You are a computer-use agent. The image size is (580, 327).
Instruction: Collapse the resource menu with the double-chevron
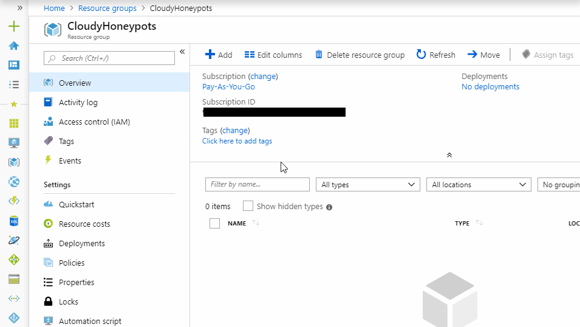pyautogui.click(x=182, y=52)
